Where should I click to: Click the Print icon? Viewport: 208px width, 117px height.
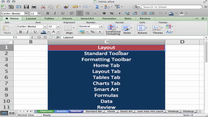pos(34,6)
